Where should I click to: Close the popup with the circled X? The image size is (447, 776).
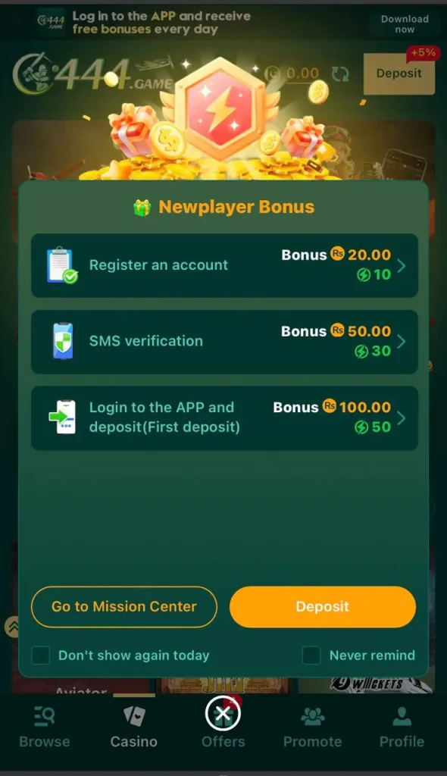[223, 713]
